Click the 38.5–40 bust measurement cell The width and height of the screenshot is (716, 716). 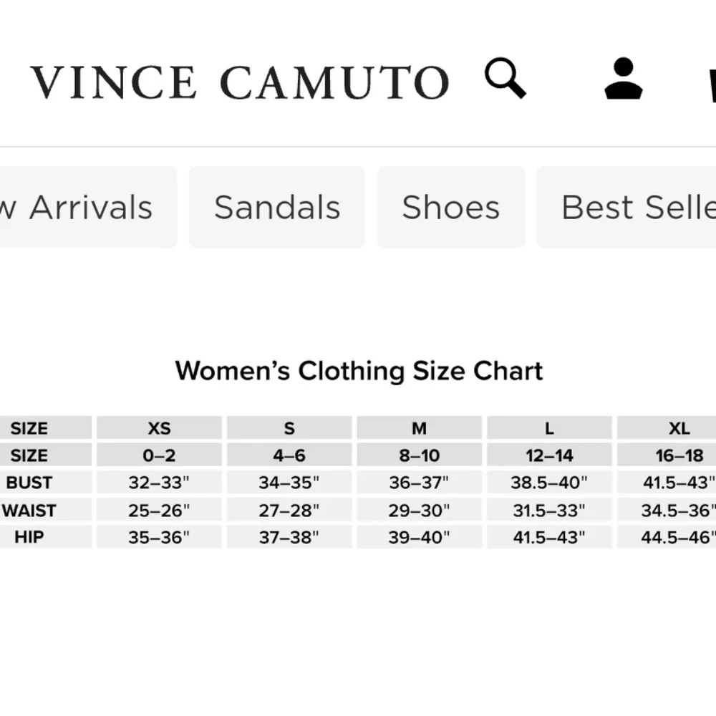(548, 482)
